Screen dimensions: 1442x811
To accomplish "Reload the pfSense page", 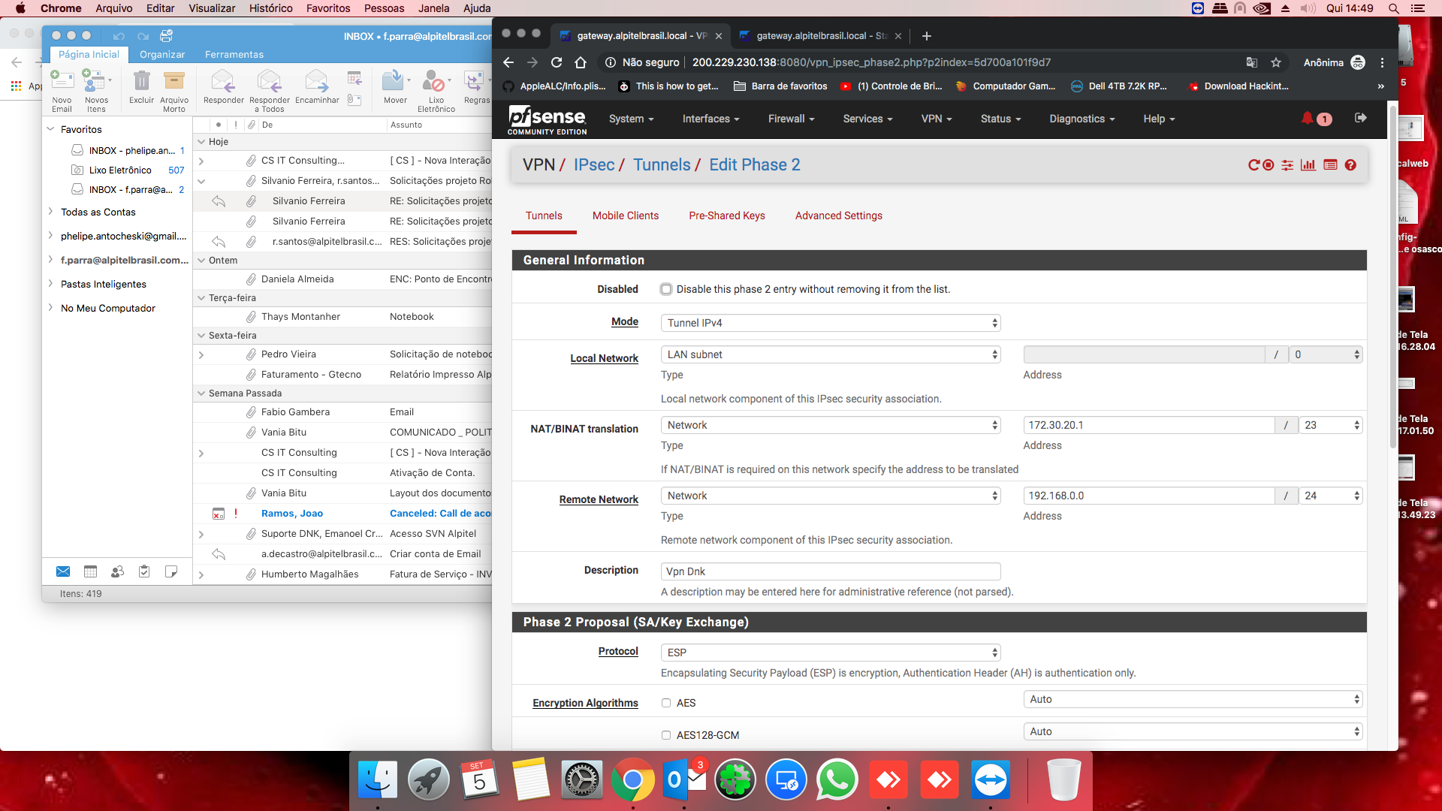I will tap(557, 62).
